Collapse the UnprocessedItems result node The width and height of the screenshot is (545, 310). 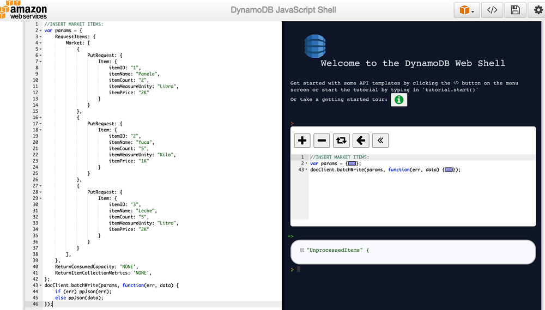click(x=302, y=250)
